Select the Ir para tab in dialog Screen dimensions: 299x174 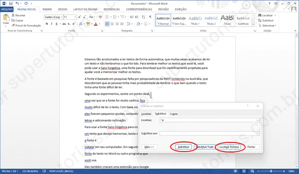click(x=174, y=114)
